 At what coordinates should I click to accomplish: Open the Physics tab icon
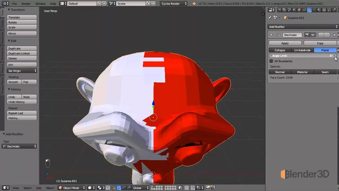pos(334,10)
